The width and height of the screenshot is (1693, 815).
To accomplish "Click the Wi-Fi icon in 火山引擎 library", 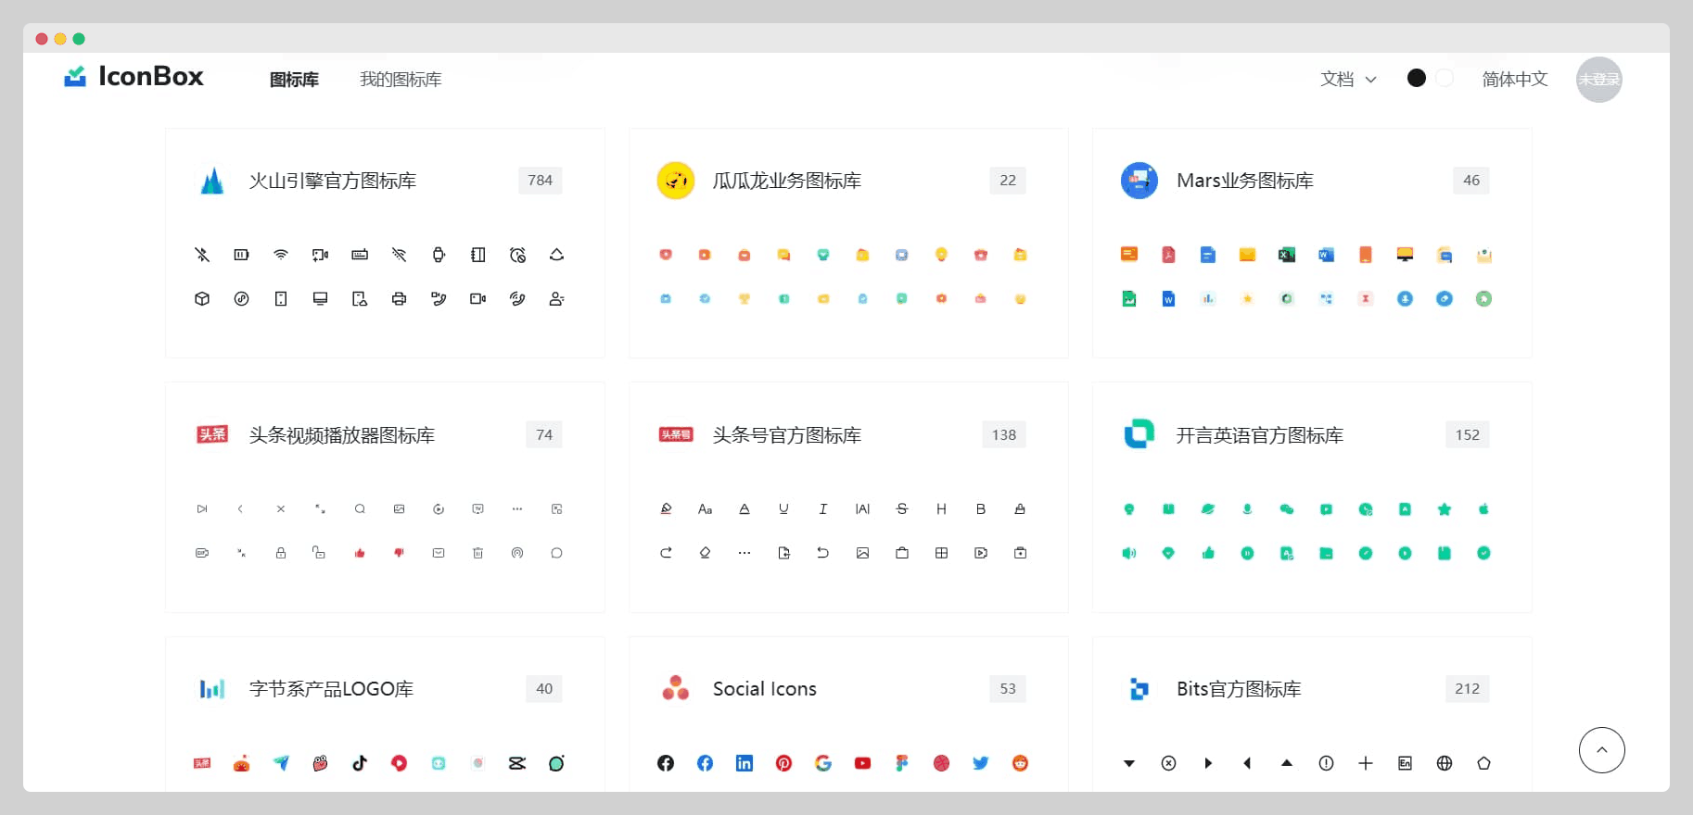I will point(281,255).
